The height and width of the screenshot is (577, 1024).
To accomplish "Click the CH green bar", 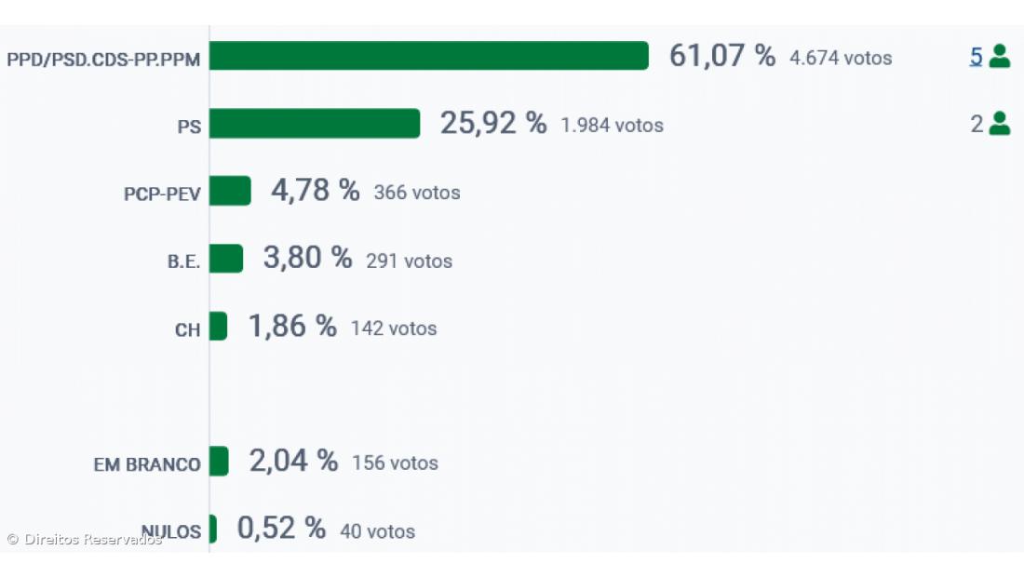I will (218, 326).
